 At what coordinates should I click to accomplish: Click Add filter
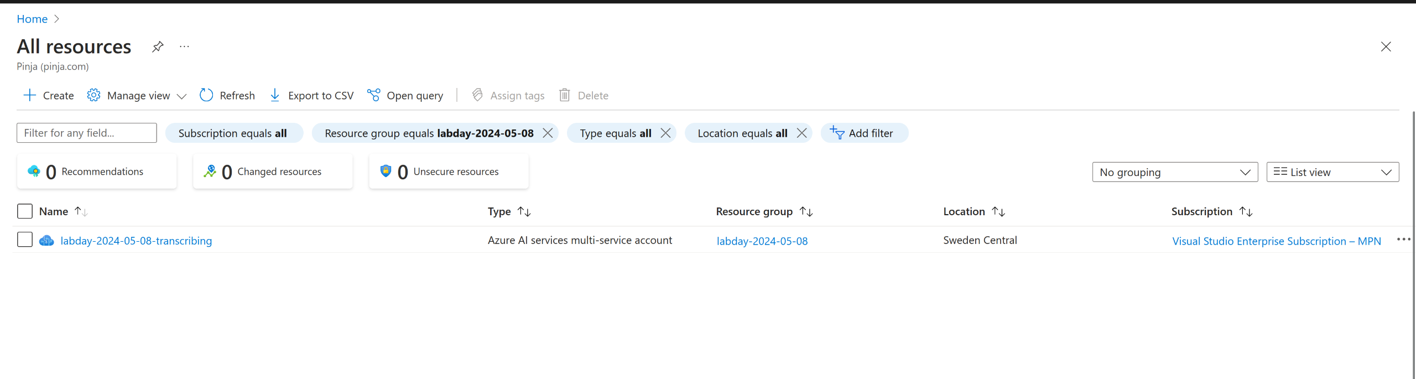[x=864, y=133]
